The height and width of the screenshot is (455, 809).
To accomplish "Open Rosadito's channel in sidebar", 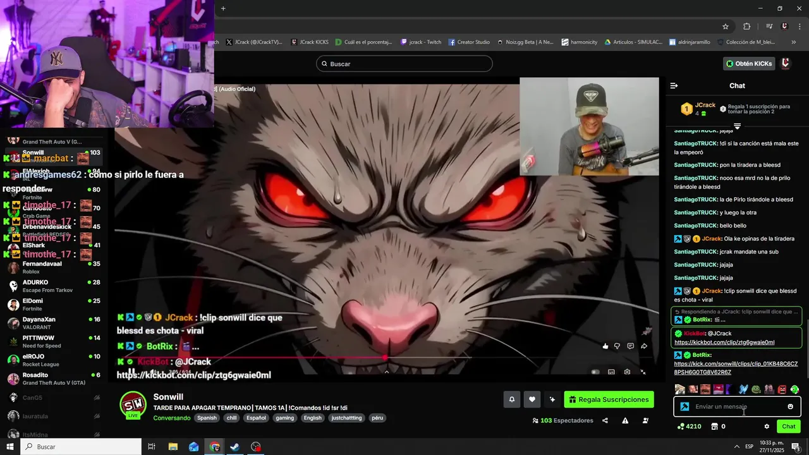I will pyautogui.click(x=54, y=379).
